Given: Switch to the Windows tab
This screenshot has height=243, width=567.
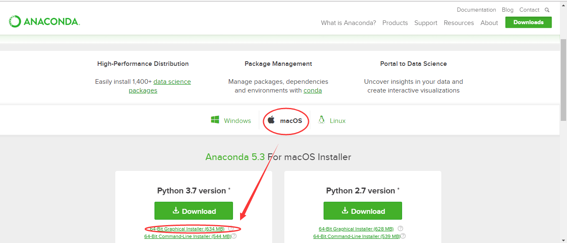Looking at the screenshot, I should (231, 120).
